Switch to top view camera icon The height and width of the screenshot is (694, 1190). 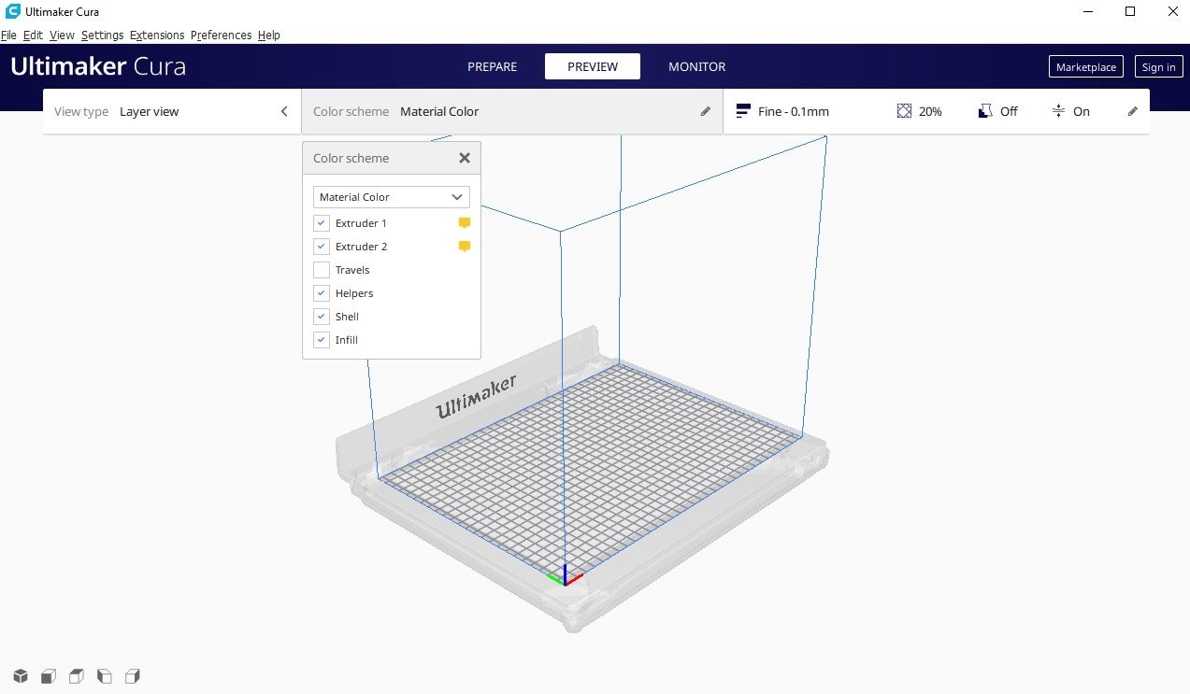(x=76, y=676)
